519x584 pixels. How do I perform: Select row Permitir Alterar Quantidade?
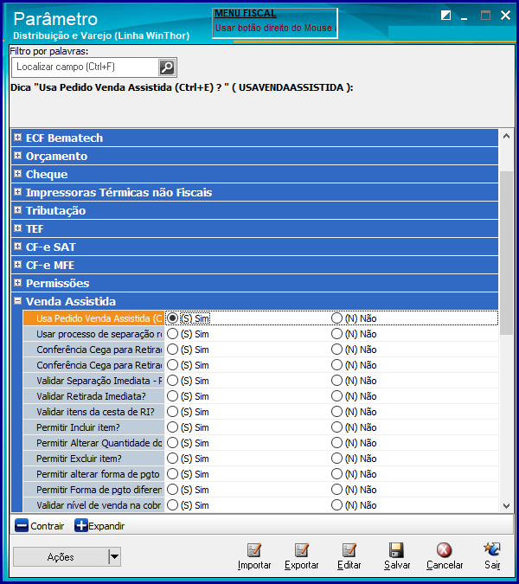click(x=93, y=443)
